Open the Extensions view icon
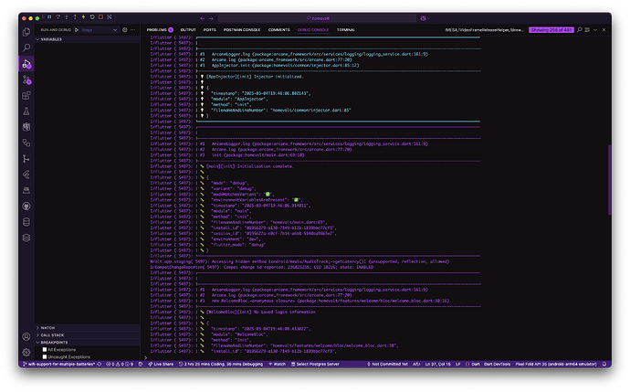Viewport: 630px width, 392px height. coord(26,95)
